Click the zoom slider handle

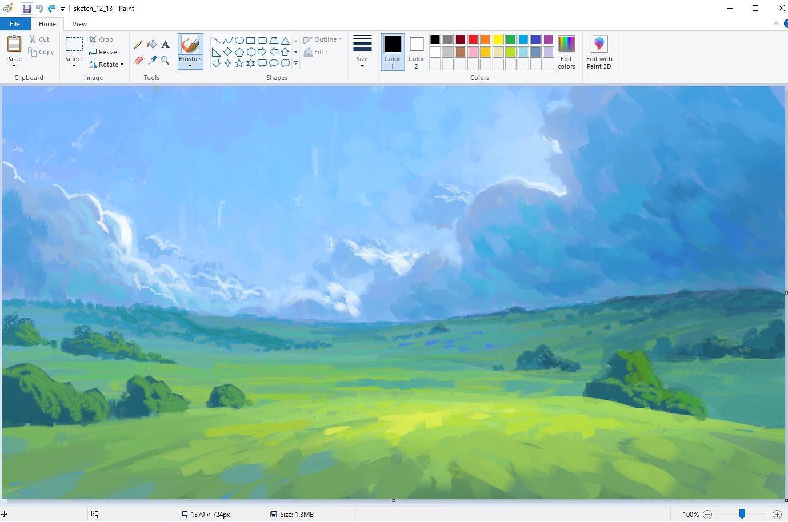pyautogui.click(x=742, y=515)
